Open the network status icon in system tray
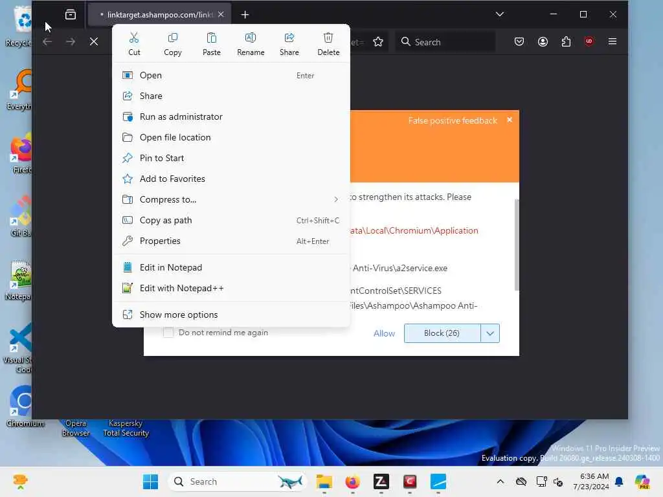The height and width of the screenshot is (497, 663). (541, 481)
